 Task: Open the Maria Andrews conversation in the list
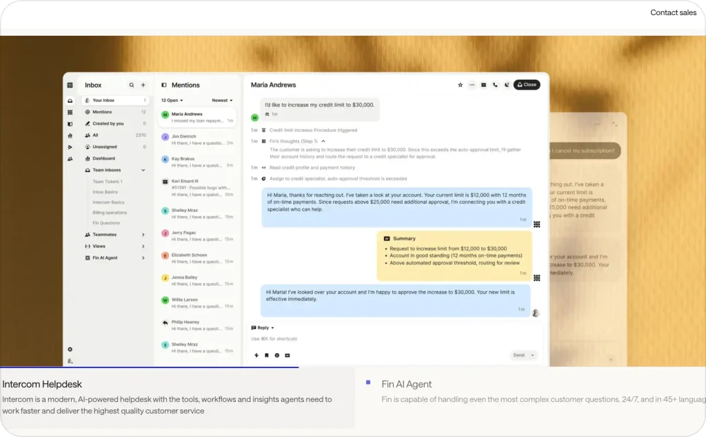pyautogui.click(x=197, y=118)
